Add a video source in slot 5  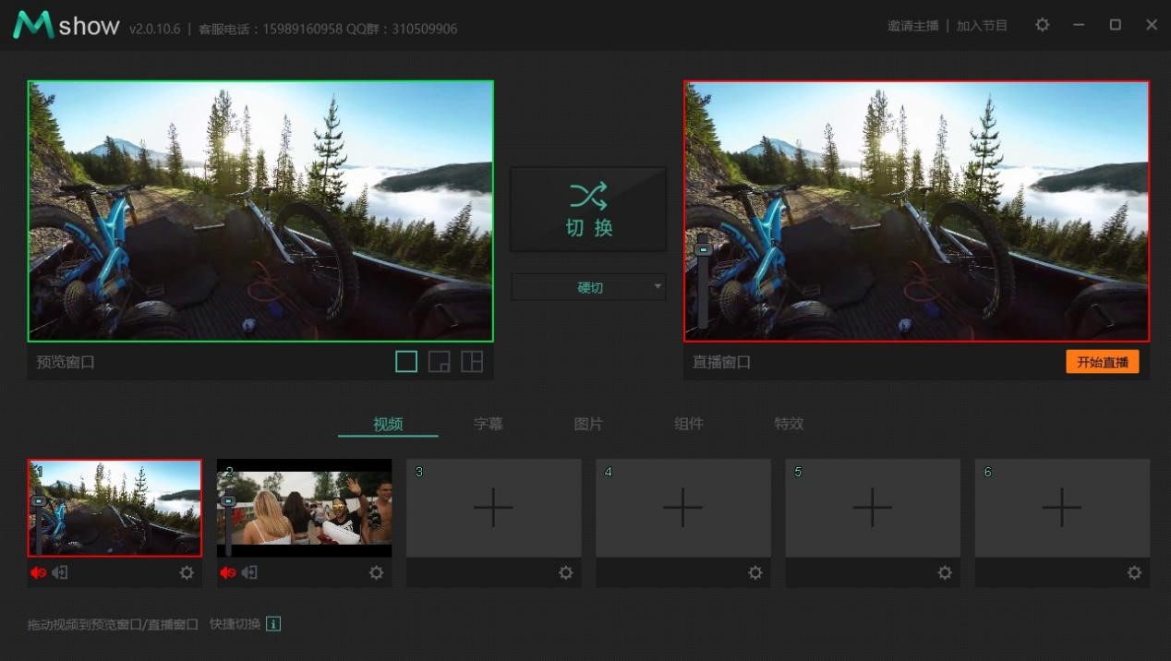pyautogui.click(x=872, y=508)
